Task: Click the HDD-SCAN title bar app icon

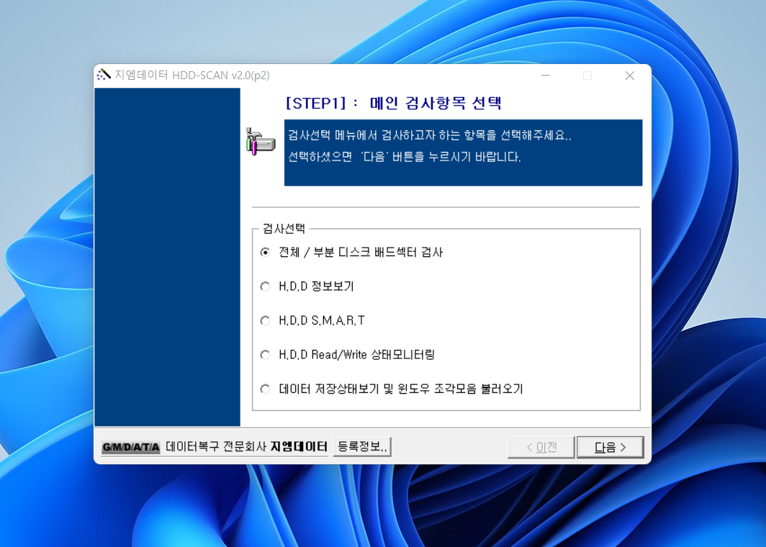Action: [104, 75]
